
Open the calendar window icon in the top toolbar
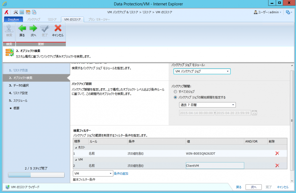(28, 12)
